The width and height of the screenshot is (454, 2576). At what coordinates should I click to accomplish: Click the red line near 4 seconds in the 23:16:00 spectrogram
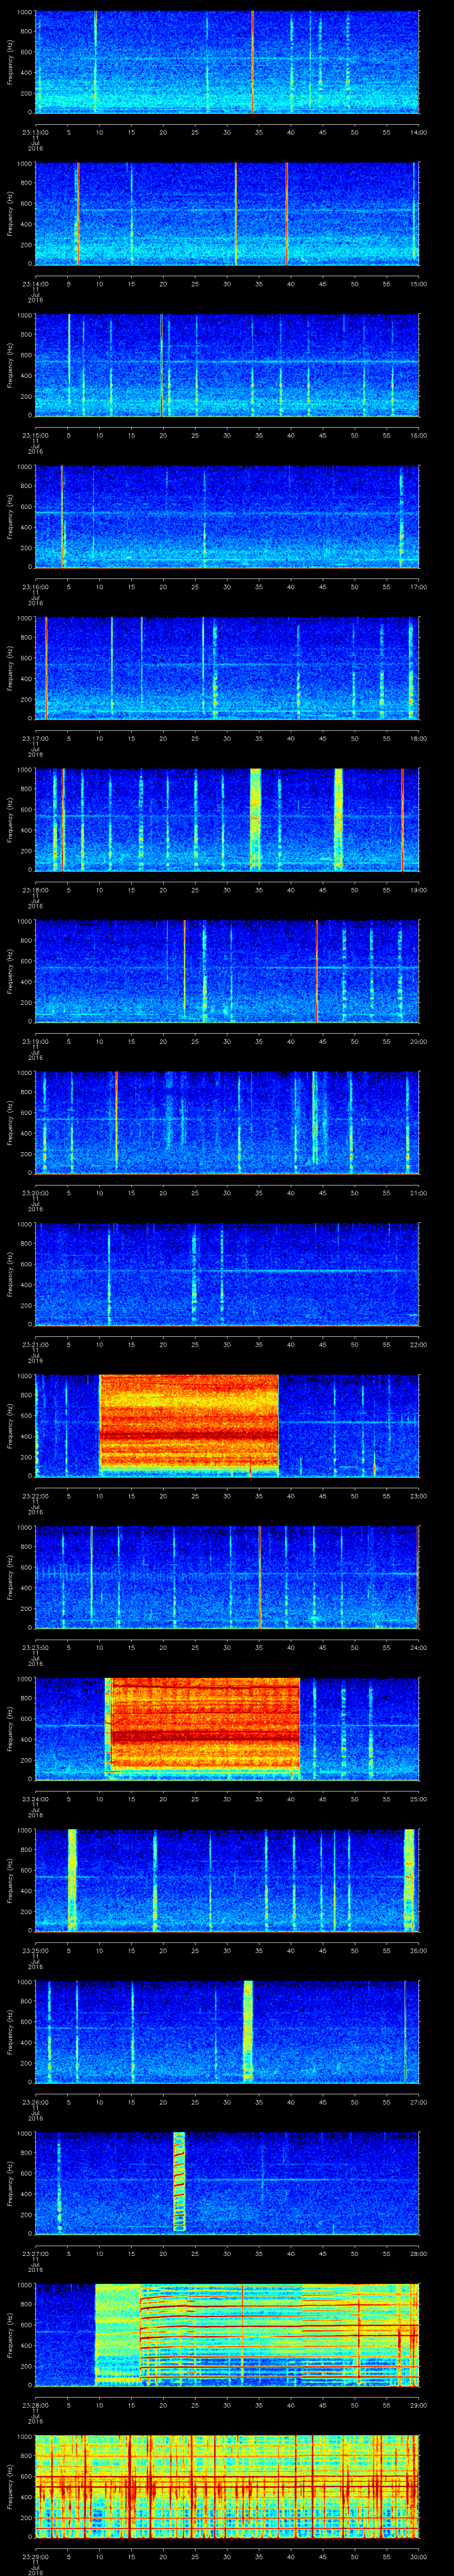click(62, 516)
